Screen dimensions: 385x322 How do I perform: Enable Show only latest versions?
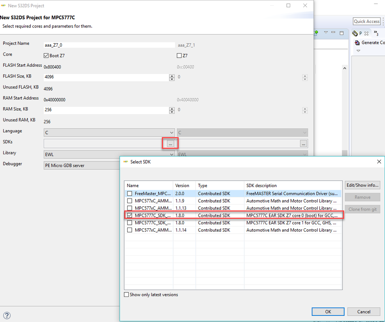click(x=126, y=295)
